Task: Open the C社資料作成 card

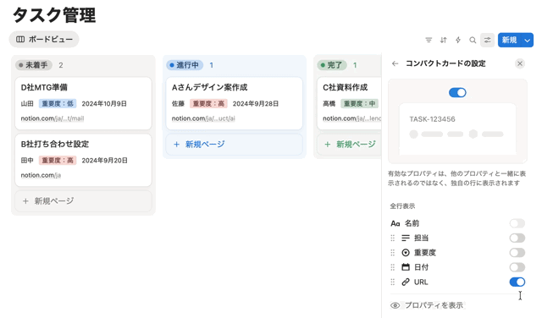Action: click(x=349, y=103)
